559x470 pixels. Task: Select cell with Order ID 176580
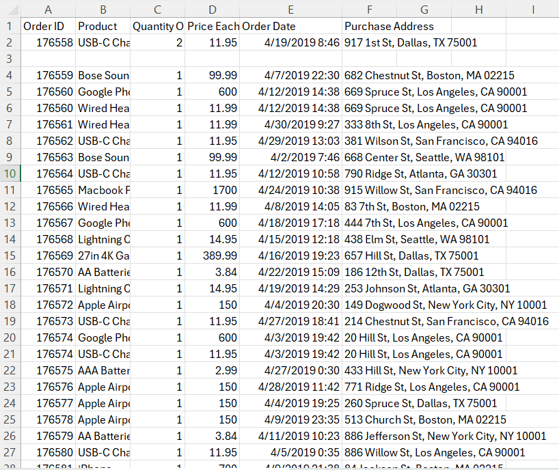(48, 452)
